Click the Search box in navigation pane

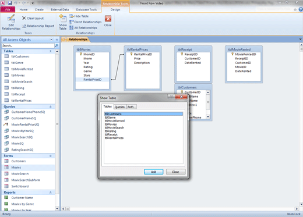pos(28,45)
